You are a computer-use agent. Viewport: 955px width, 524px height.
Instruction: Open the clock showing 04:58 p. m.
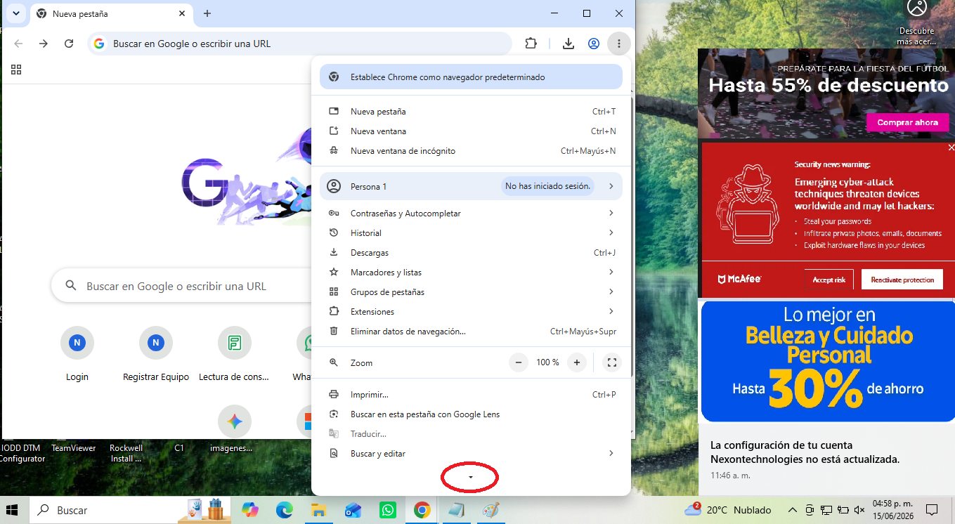pyautogui.click(x=892, y=510)
